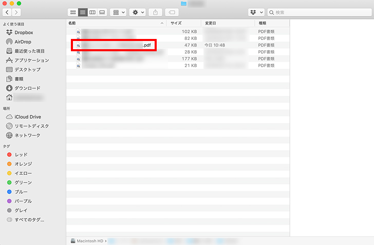Open アプリケーション in the sidebar
The image size is (374, 245).
[x=27, y=60]
